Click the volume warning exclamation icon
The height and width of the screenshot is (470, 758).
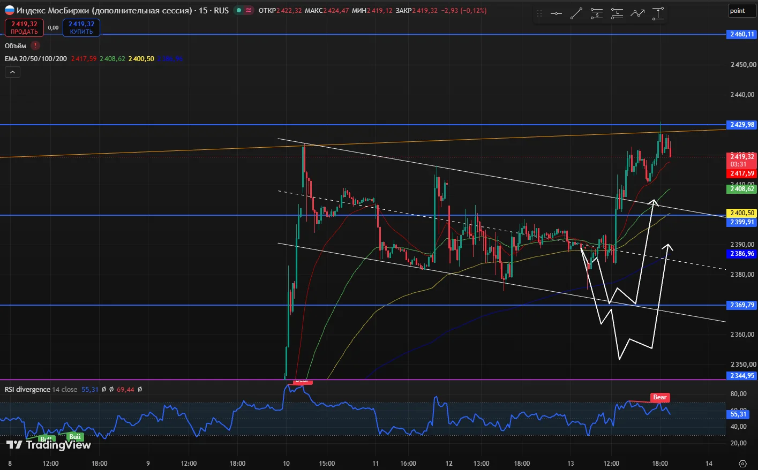click(x=35, y=46)
